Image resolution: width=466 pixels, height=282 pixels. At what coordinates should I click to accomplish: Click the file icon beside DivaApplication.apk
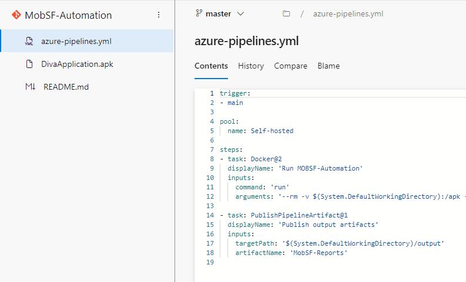pos(29,64)
